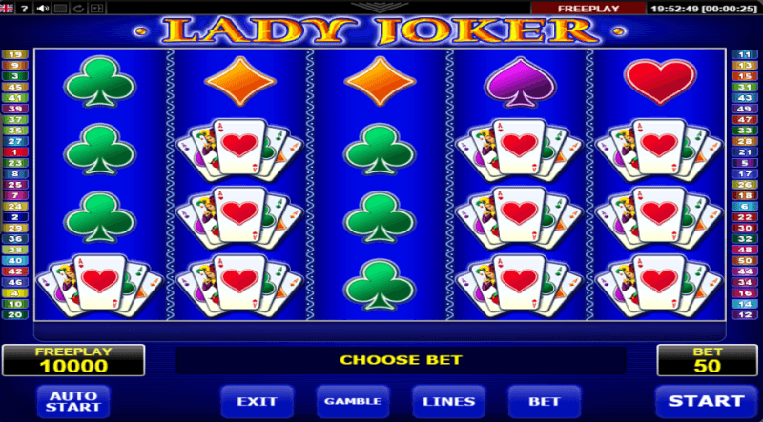Spin the reels with START
763x422 pixels.
pyautogui.click(x=706, y=402)
